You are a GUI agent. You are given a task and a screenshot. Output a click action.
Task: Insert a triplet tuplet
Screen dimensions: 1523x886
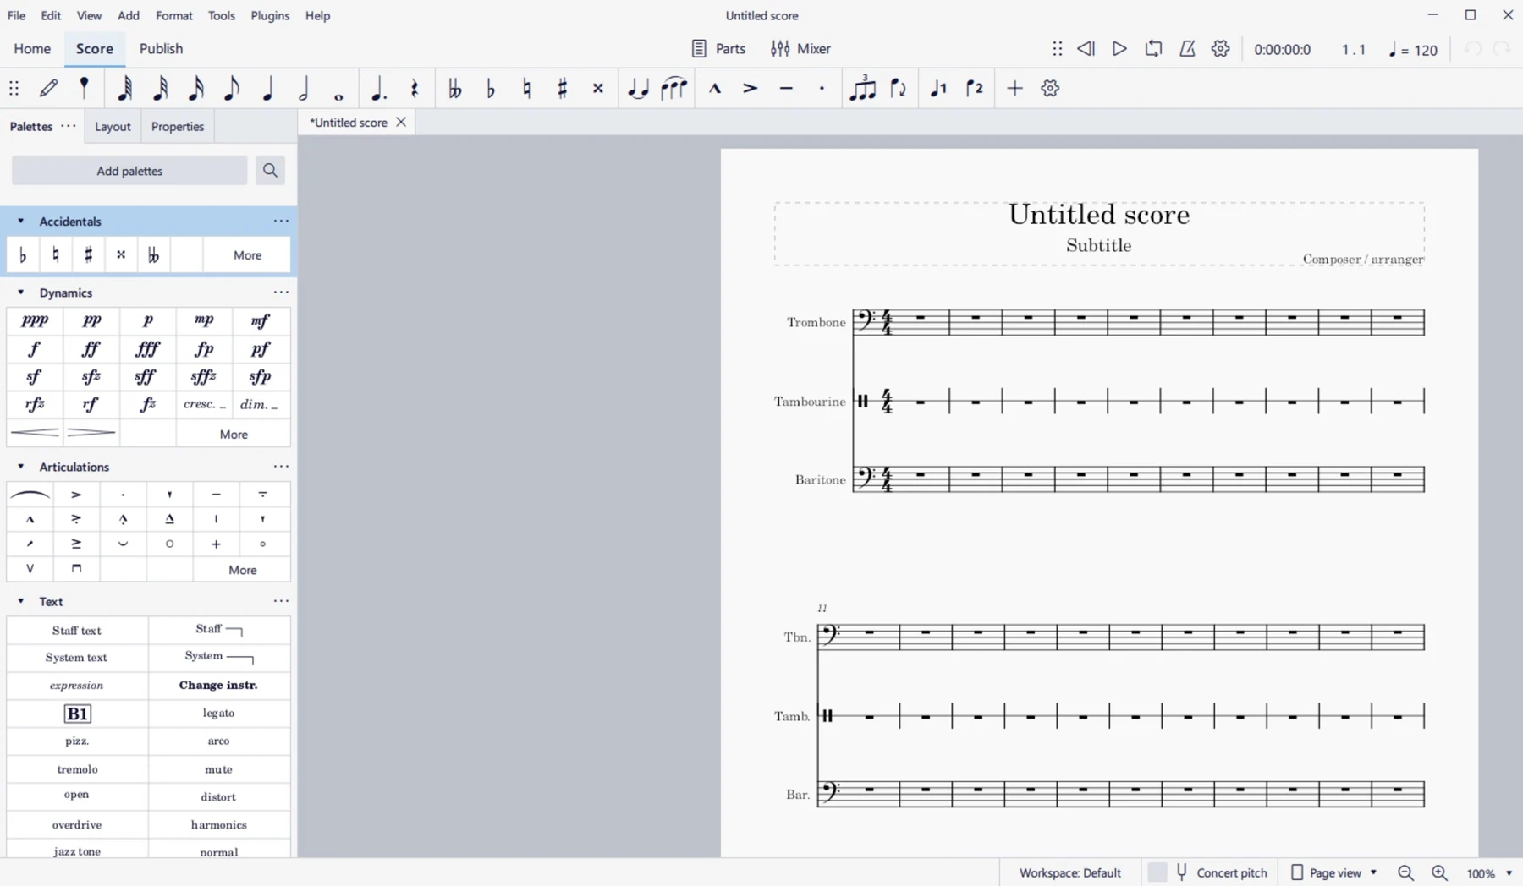862,88
